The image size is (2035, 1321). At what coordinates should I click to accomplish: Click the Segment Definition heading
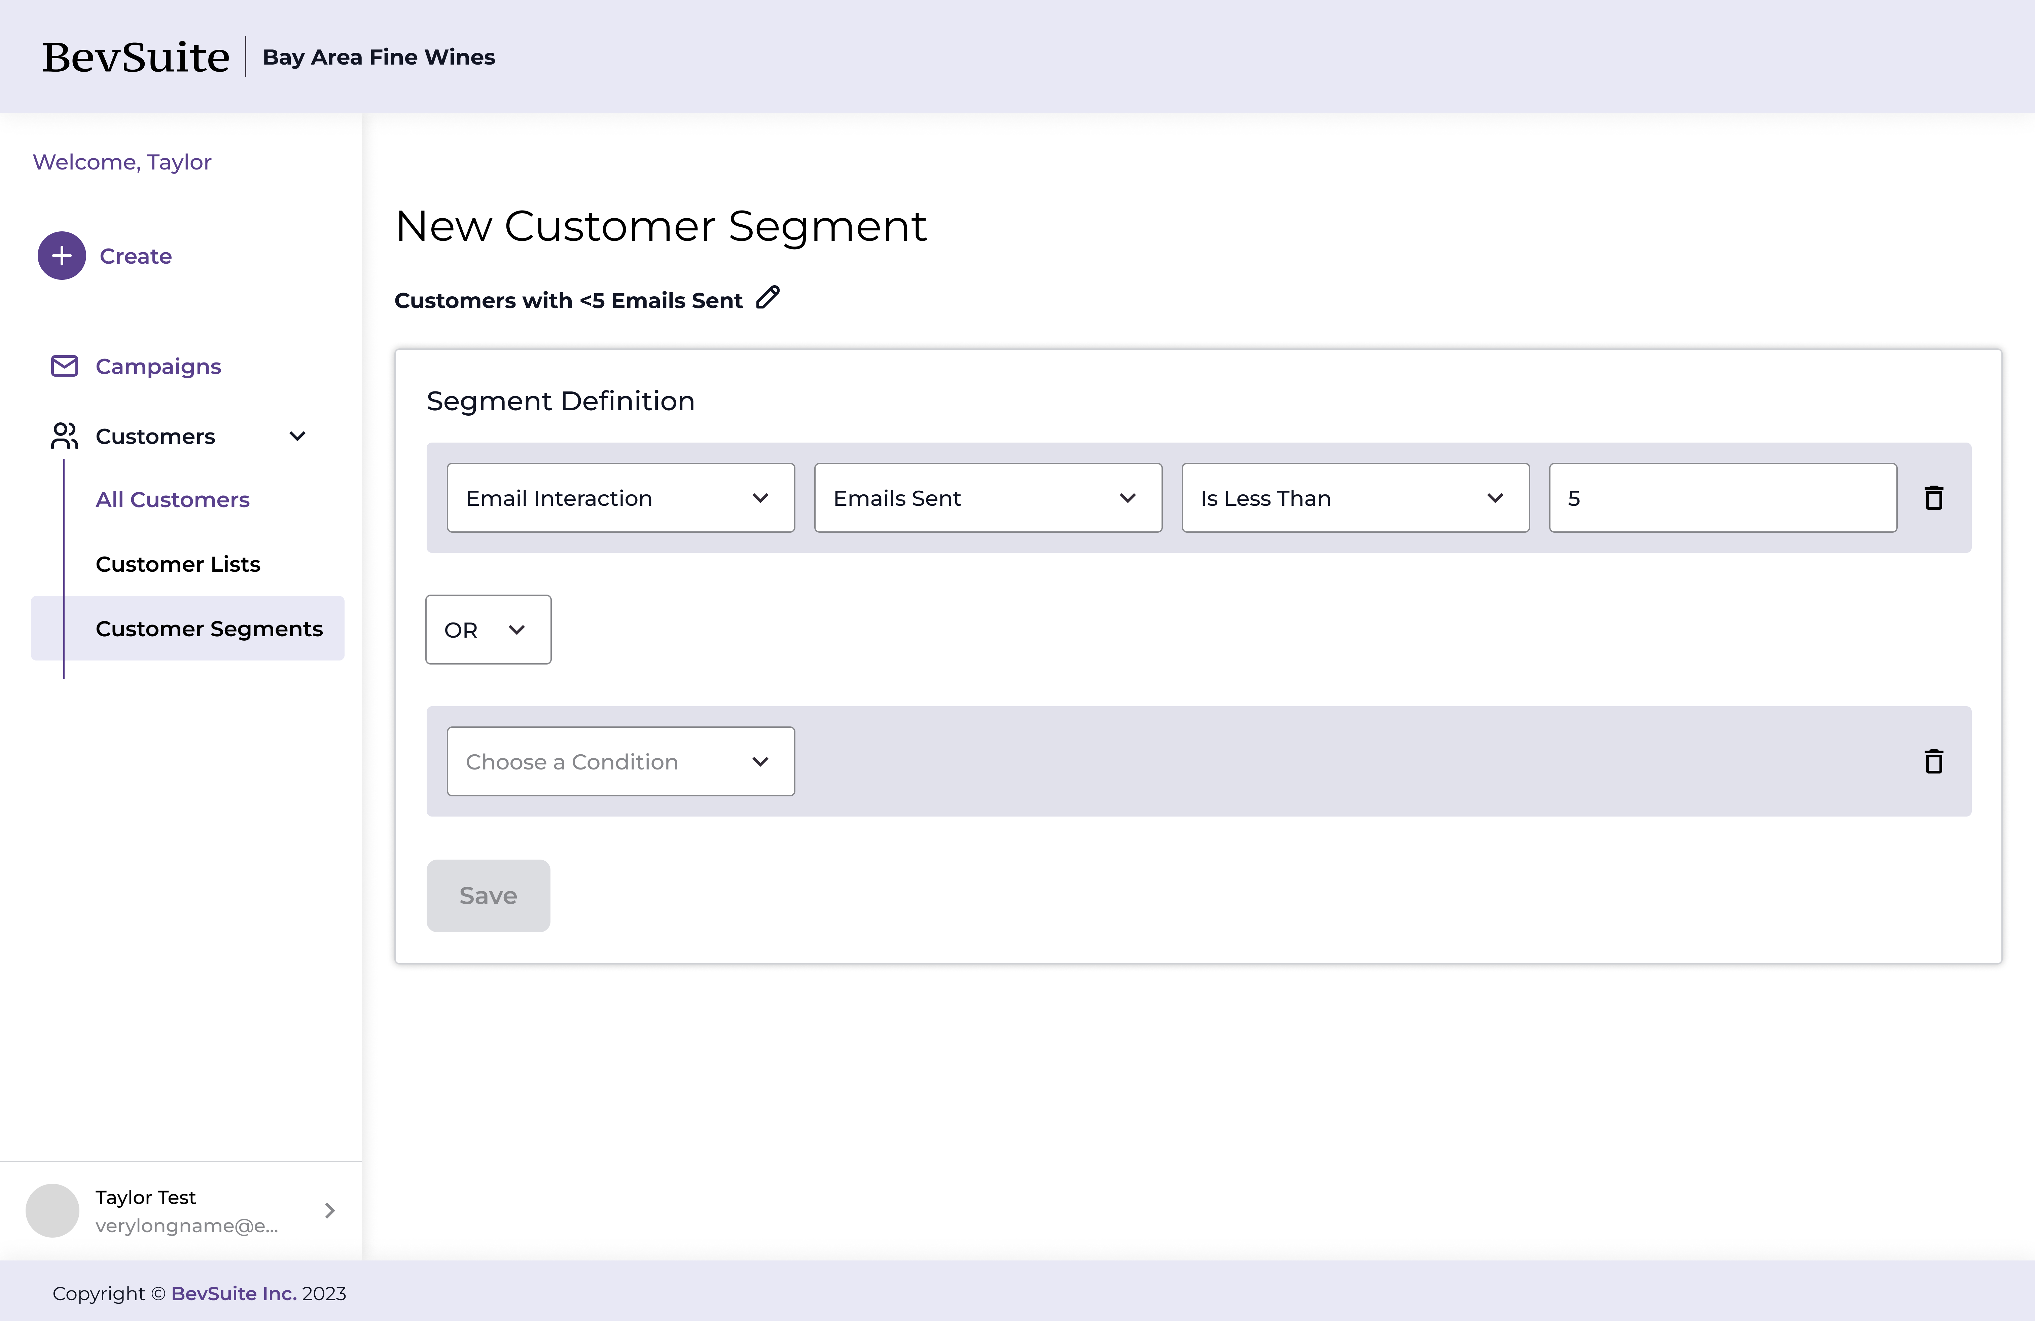(561, 401)
